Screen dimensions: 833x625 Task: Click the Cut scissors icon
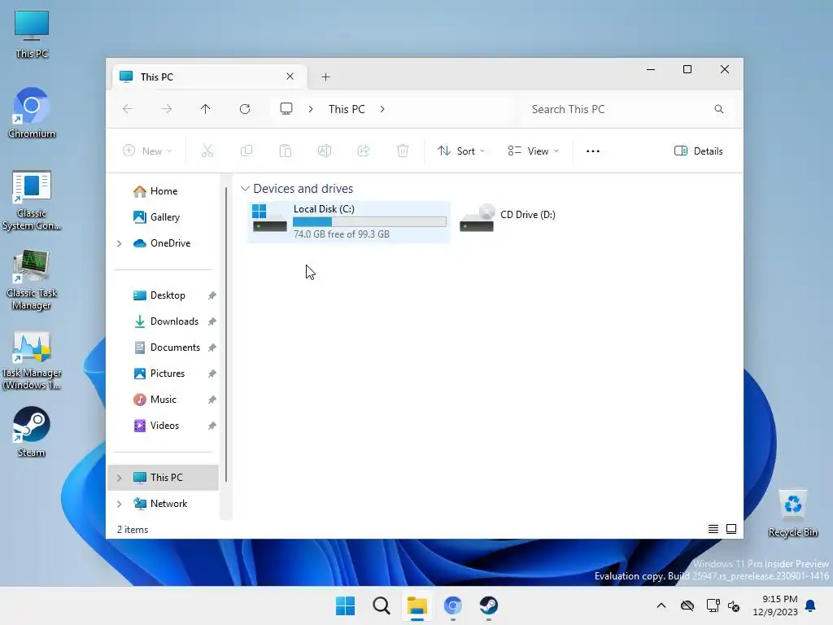[x=207, y=151]
